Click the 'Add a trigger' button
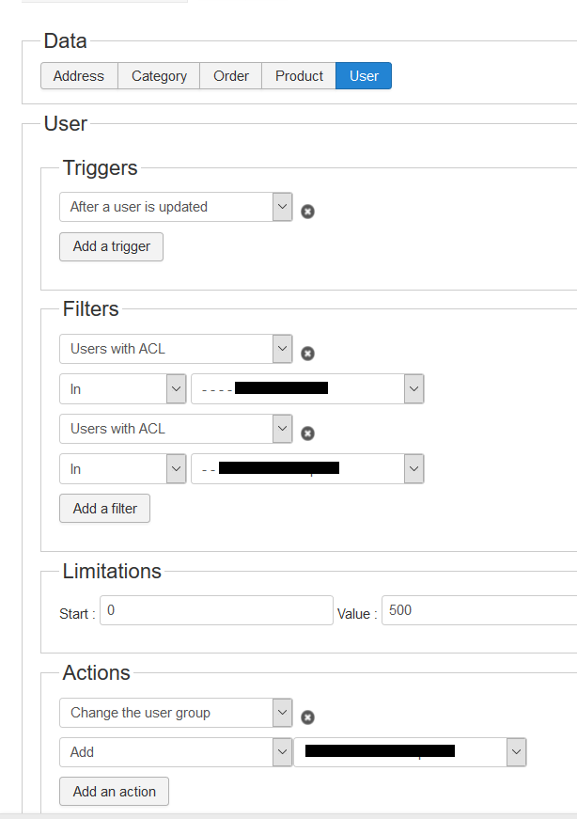This screenshot has width=577, height=819. point(111,246)
